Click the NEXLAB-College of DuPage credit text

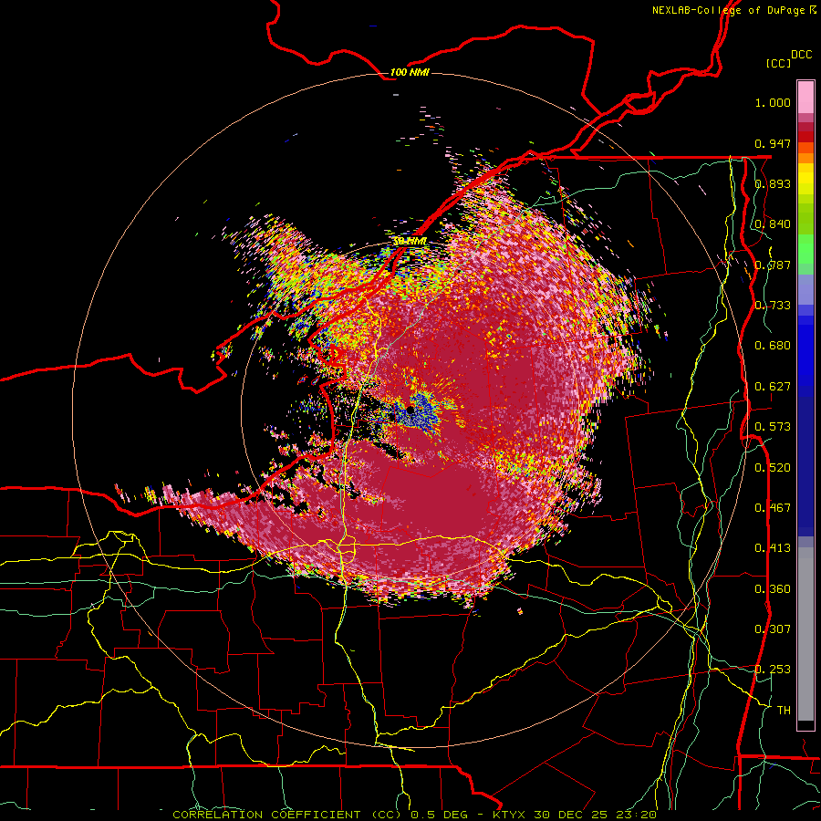[734, 10]
